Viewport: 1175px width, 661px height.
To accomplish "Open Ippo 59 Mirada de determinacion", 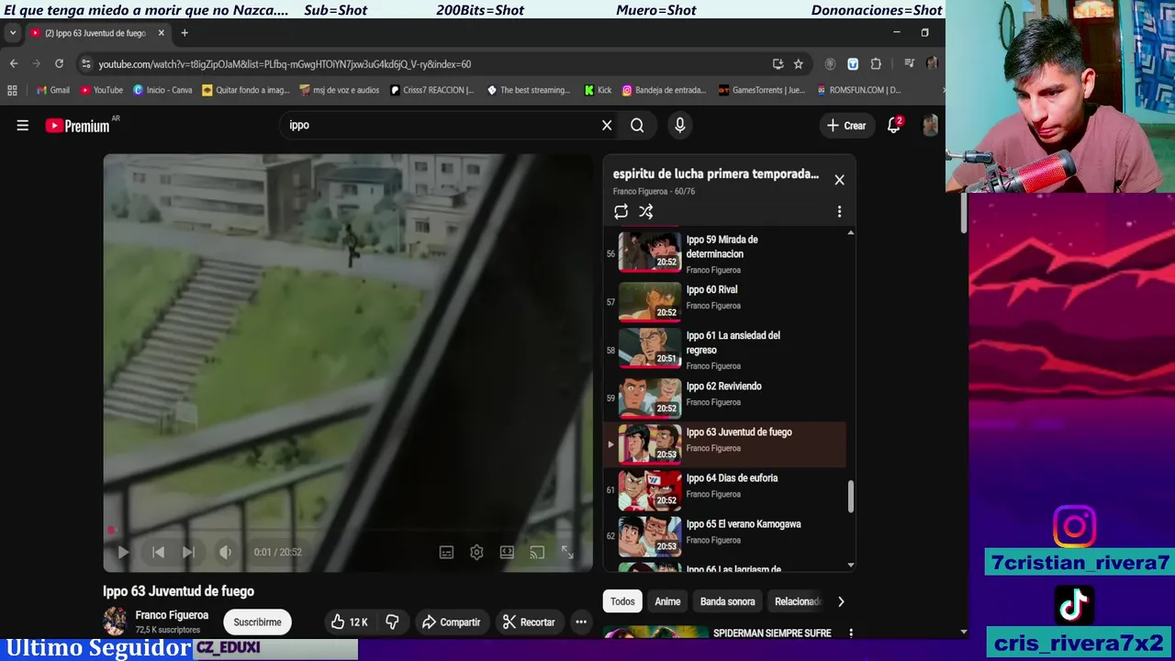I will click(x=725, y=252).
